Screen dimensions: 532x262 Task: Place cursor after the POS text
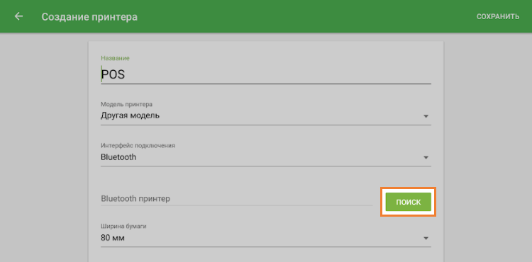click(x=126, y=75)
